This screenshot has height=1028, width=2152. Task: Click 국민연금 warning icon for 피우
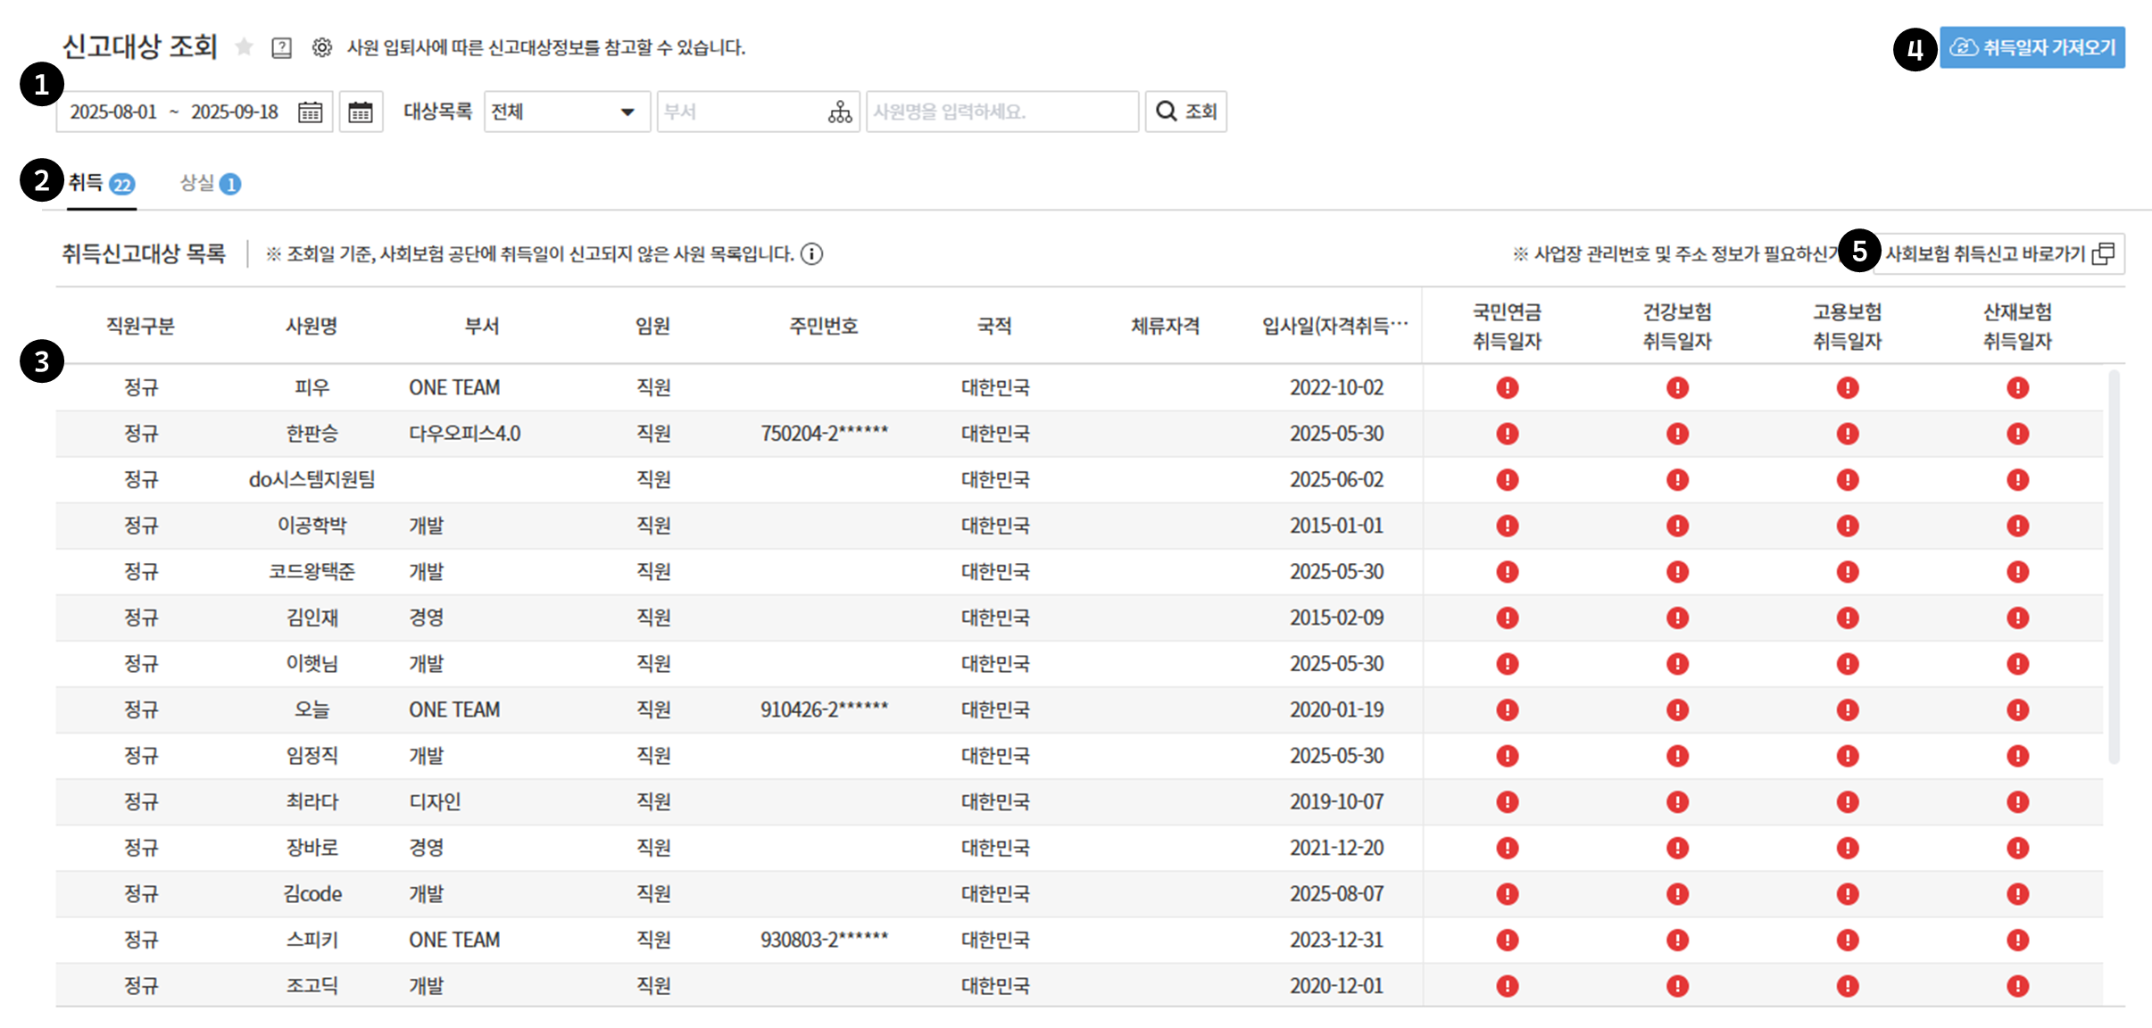[x=1507, y=387]
